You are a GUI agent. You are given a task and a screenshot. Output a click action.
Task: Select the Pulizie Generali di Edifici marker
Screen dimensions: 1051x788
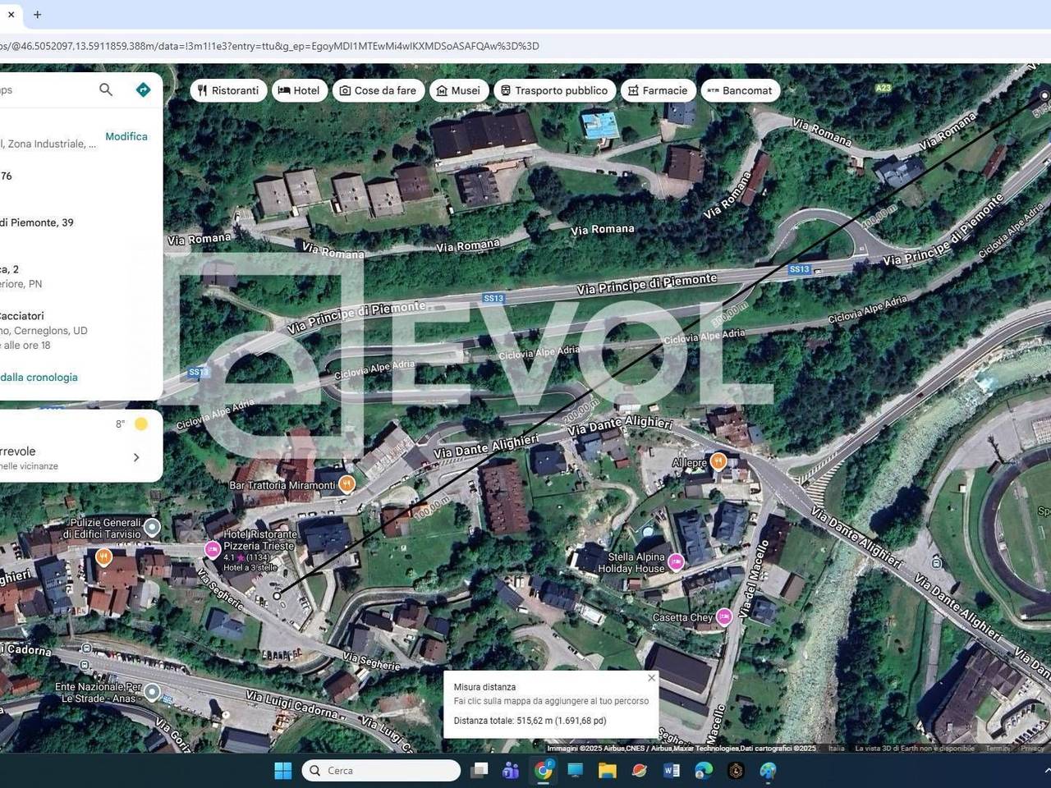(152, 527)
